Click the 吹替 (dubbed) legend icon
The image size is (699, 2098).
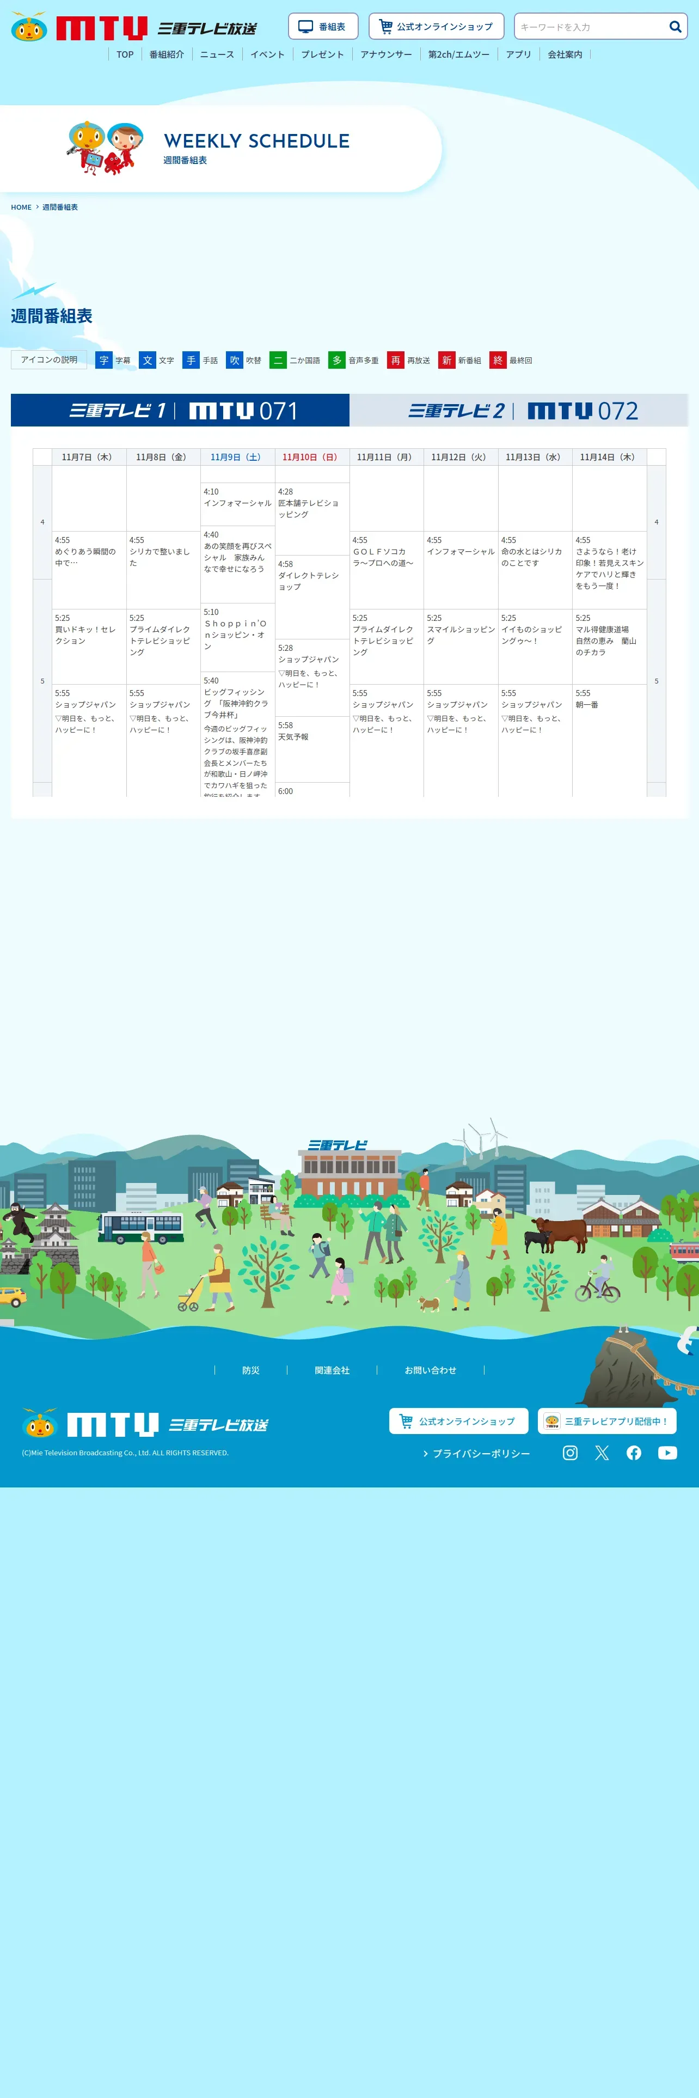(x=234, y=360)
